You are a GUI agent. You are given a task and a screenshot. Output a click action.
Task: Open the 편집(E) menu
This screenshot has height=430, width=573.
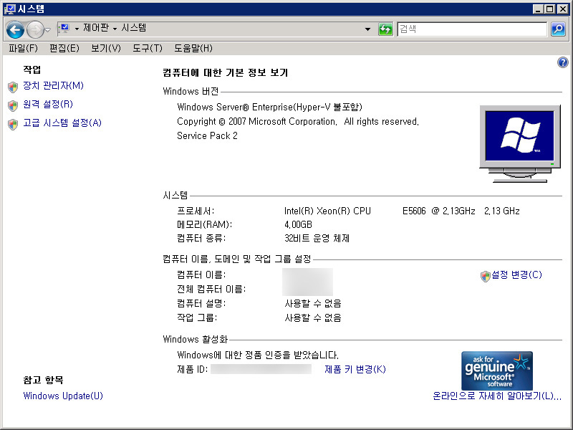pos(64,48)
